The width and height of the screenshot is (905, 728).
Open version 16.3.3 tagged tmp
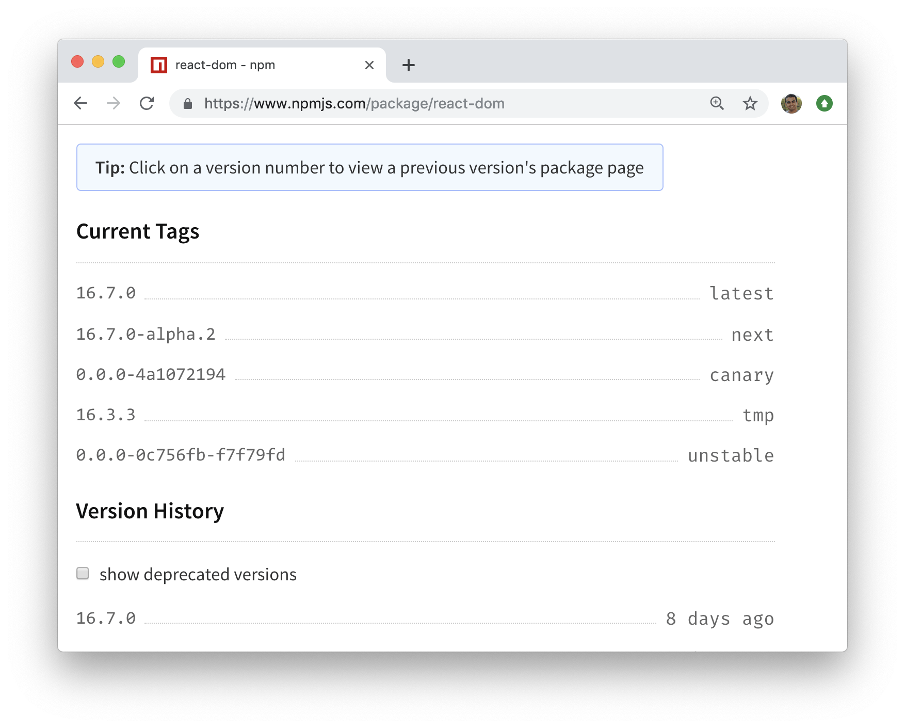pos(106,415)
